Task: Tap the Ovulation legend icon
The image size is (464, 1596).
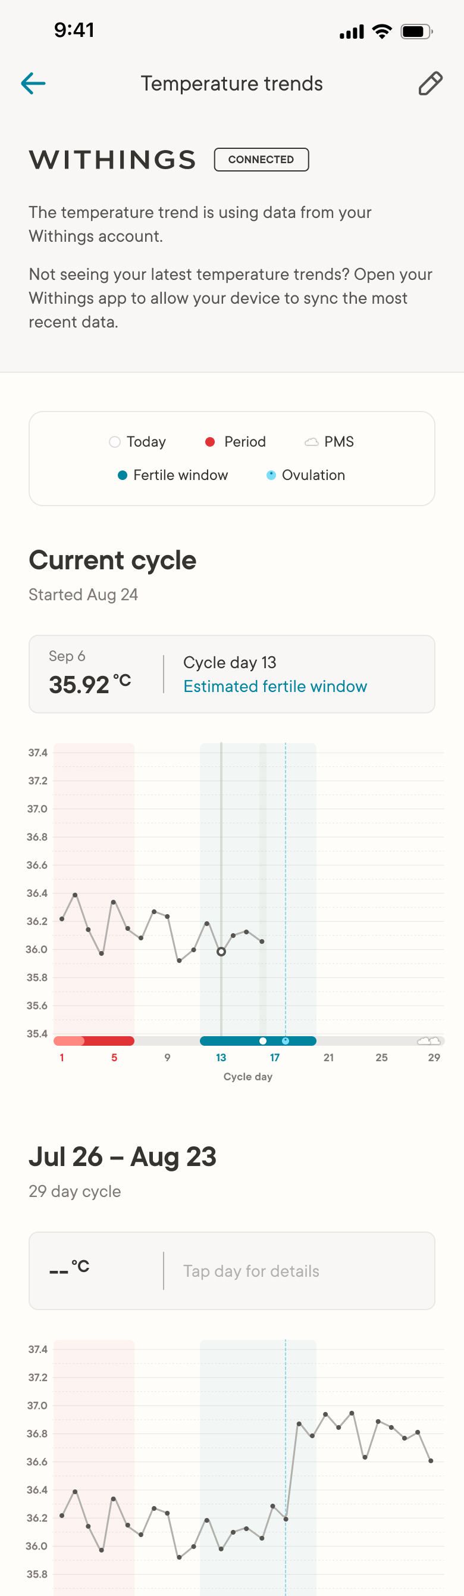Action: click(x=270, y=475)
